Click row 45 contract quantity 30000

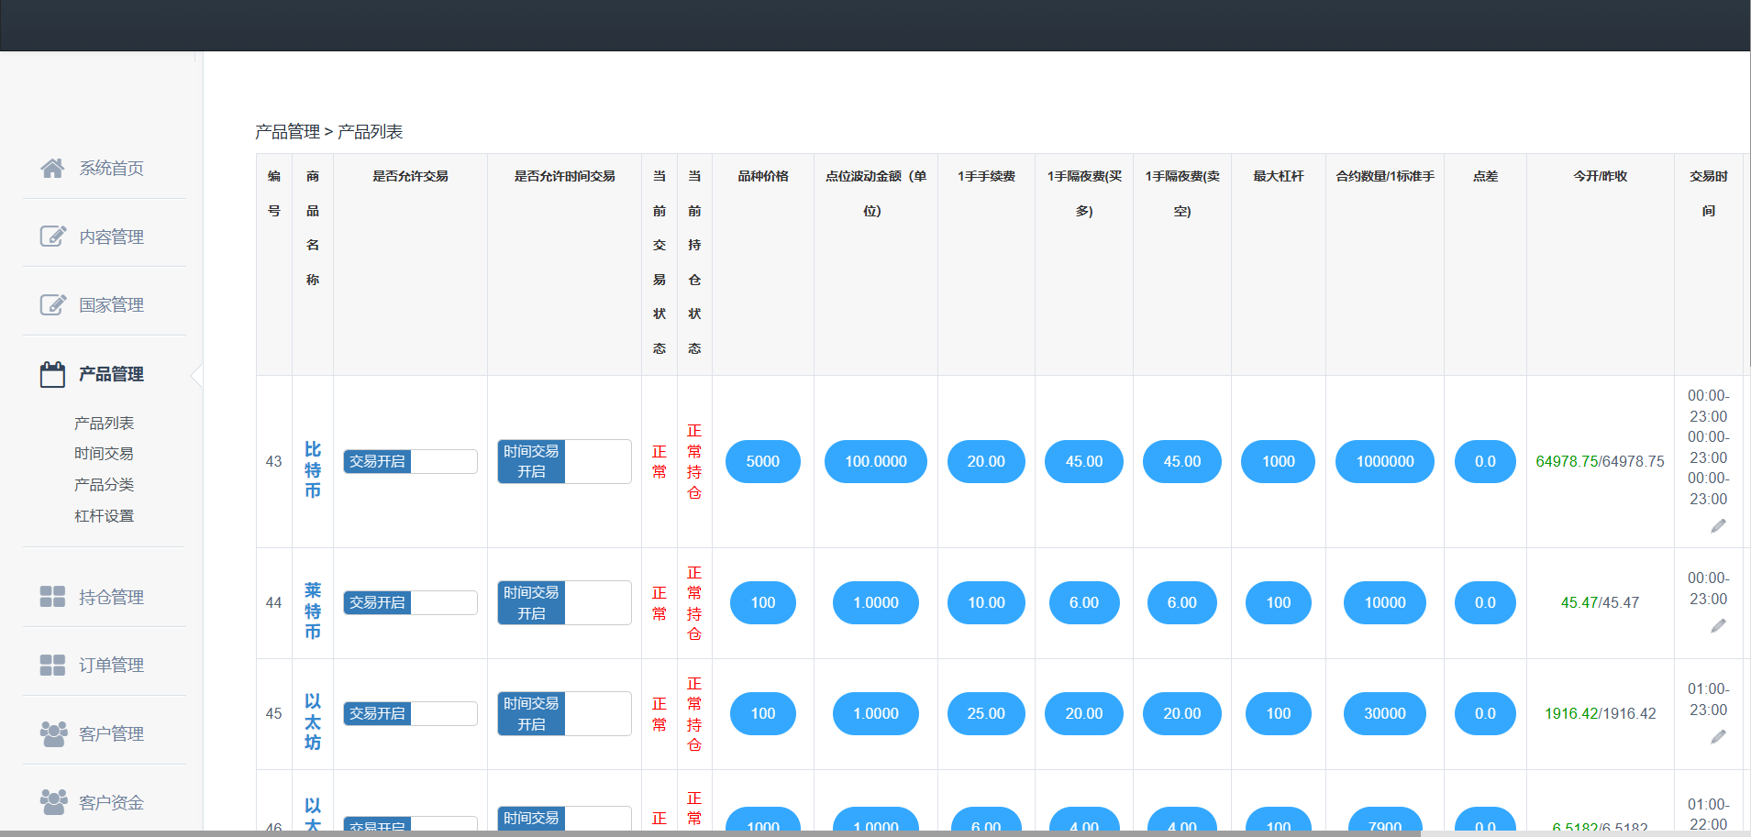[1384, 713]
